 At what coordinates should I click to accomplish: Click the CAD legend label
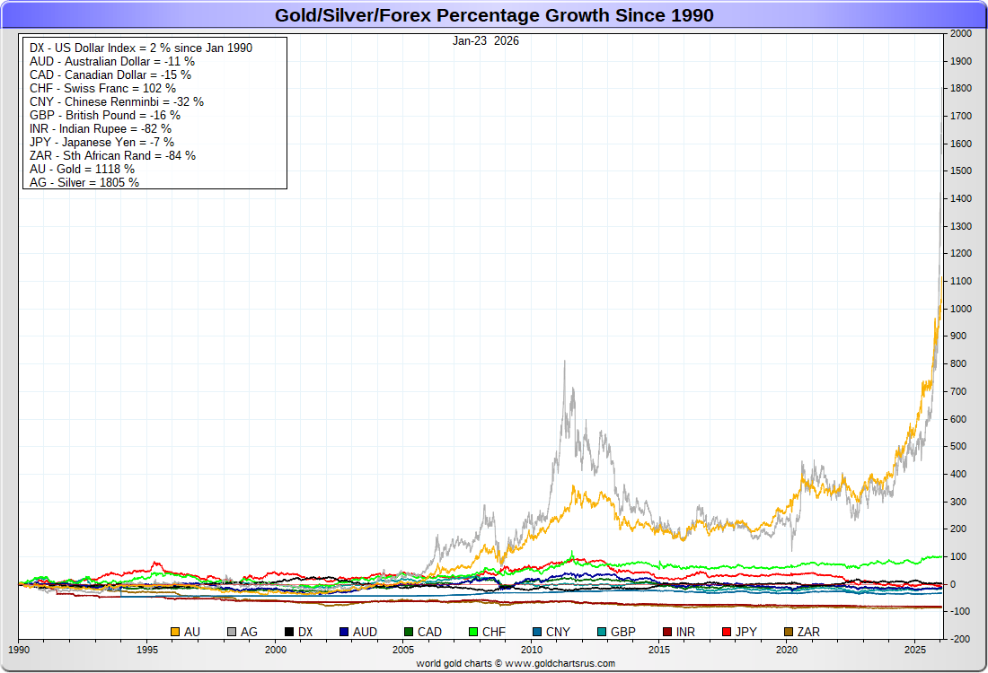pyautogui.click(x=429, y=632)
